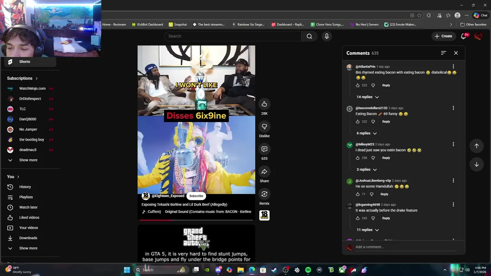
Task: Subscribe to @Eighteen_Exposed channel
Action: coord(196,196)
